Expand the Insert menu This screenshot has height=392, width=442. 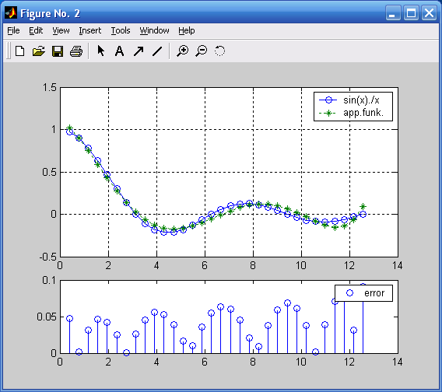90,30
